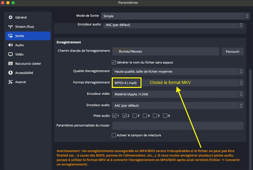Viewport: 253px width, 170px height.
Task: Click the Vidéo monitor icon
Action: 10,54
